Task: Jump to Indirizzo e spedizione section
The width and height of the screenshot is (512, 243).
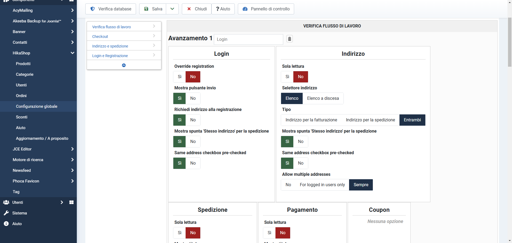Action: (124, 46)
